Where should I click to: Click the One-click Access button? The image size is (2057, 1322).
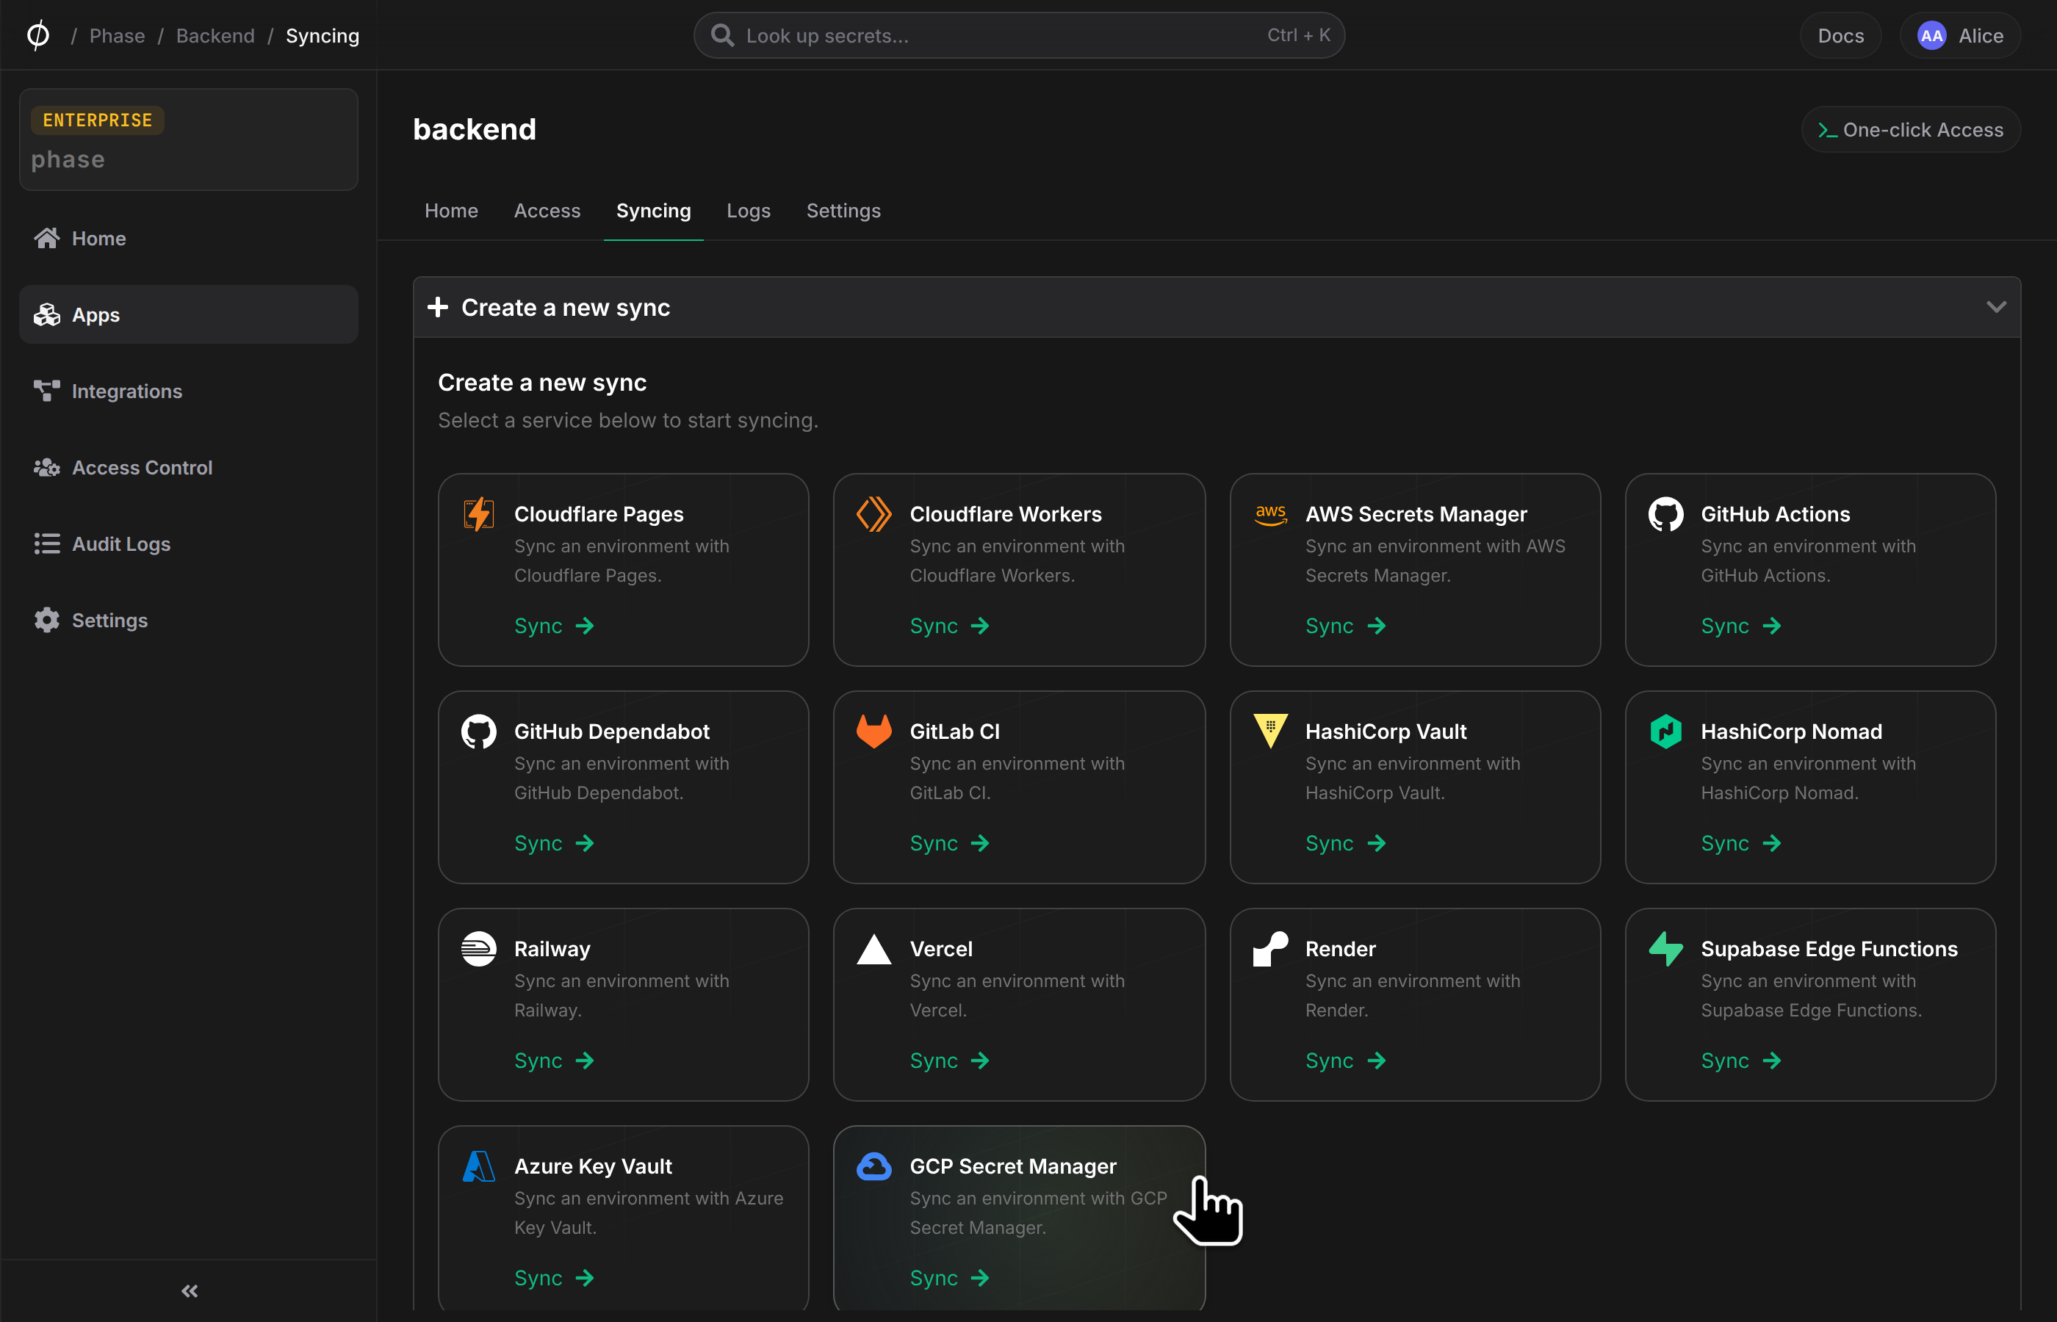point(1910,129)
